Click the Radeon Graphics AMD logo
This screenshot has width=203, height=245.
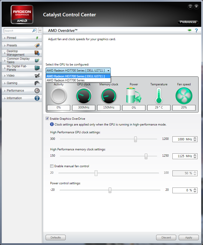(22, 15)
